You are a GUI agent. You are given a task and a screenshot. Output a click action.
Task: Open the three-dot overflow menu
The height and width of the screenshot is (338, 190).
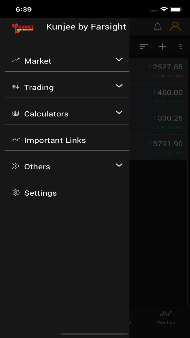tap(181, 46)
